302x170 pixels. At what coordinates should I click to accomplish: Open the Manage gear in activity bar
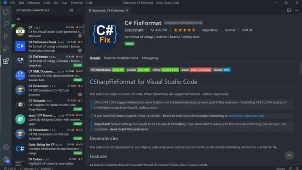6,160
